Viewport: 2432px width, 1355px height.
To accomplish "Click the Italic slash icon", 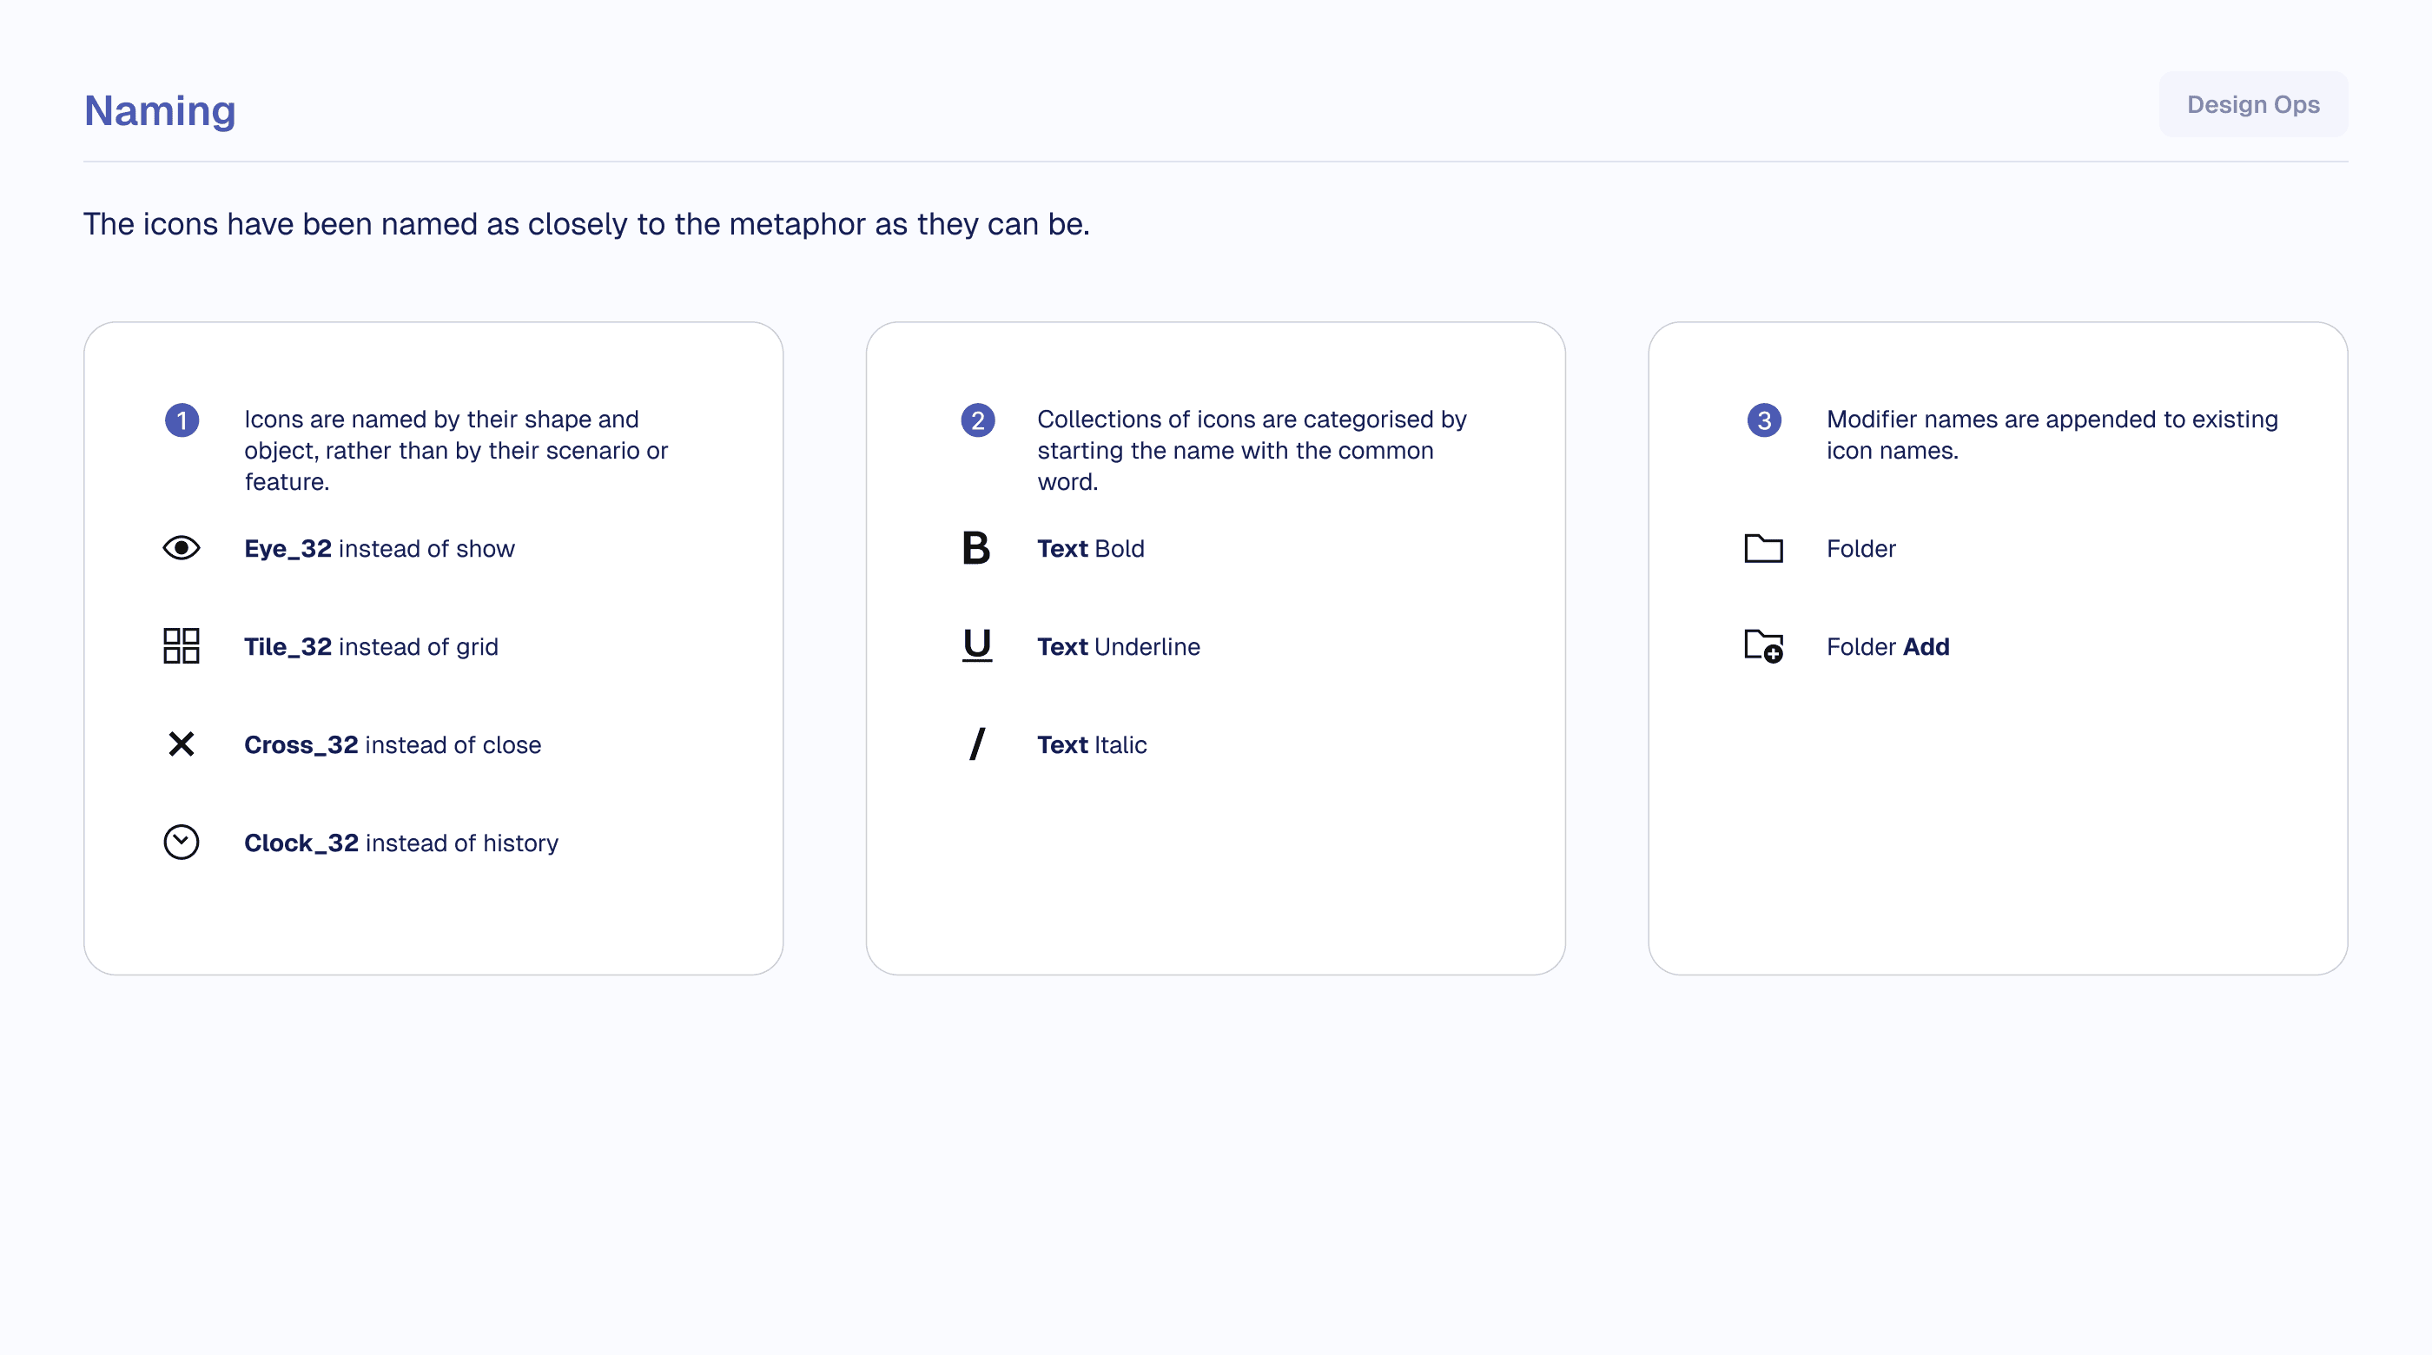I will click(977, 745).
